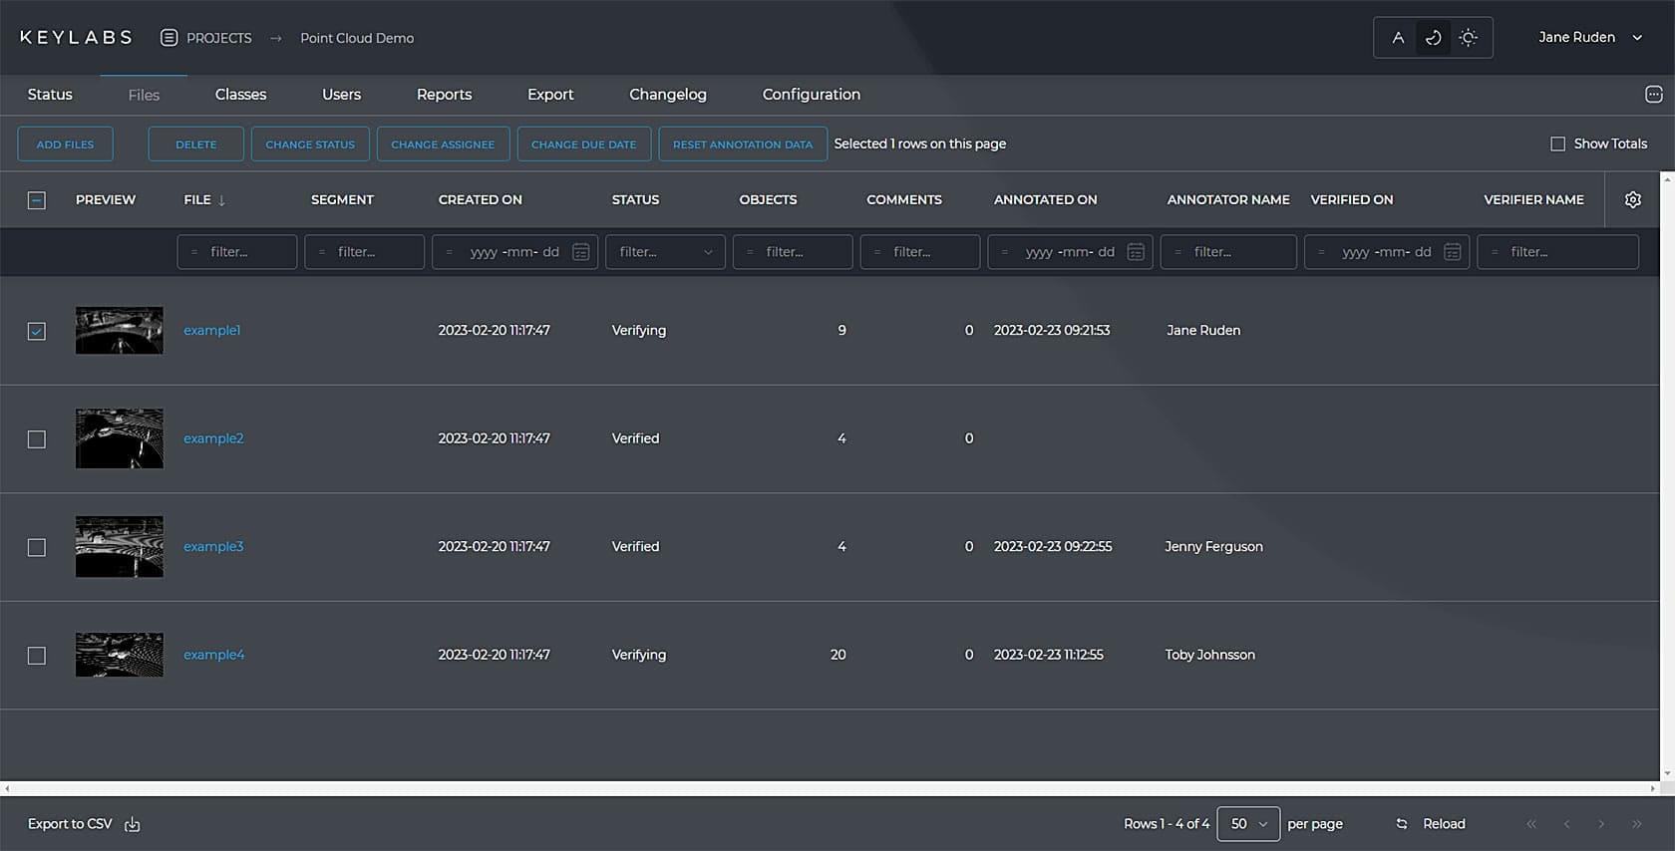Open rows per page dropdown
The width and height of the screenshot is (1675, 851).
coord(1248,824)
